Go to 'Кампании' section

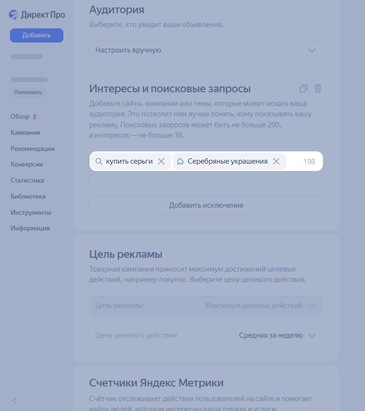click(x=25, y=133)
